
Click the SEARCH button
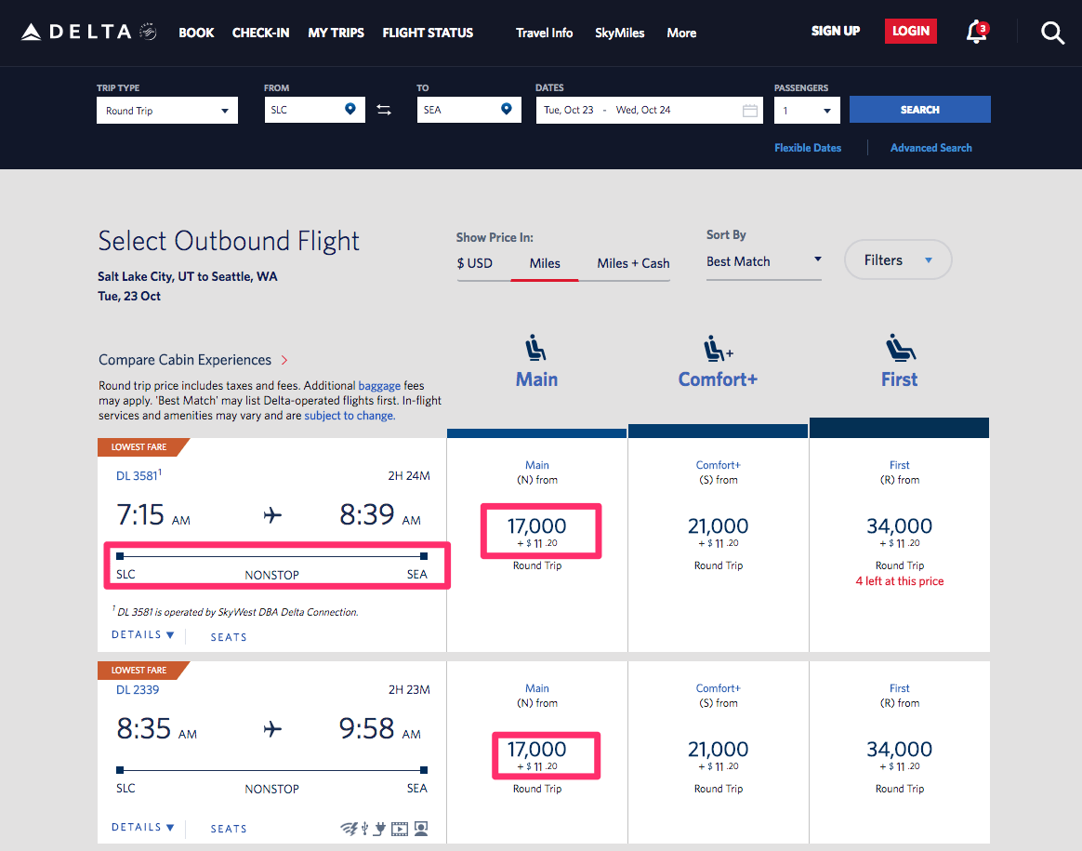(919, 109)
